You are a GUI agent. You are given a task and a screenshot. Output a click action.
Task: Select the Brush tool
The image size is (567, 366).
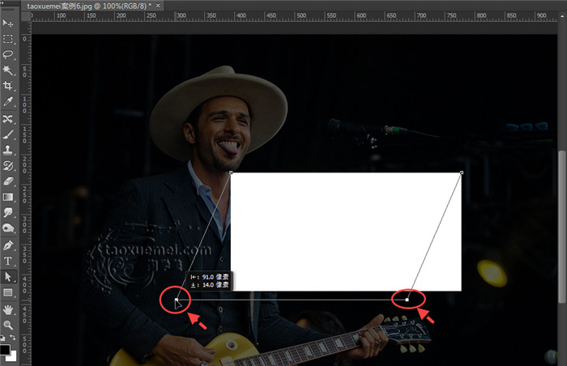(x=8, y=134)
